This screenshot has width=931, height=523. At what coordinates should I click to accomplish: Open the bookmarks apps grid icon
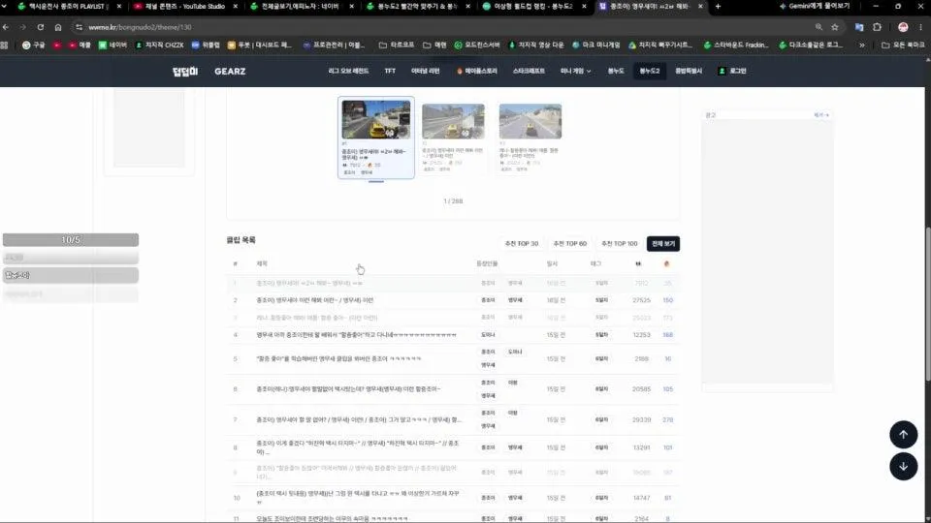pyautogui.click(x=5, y=46)
